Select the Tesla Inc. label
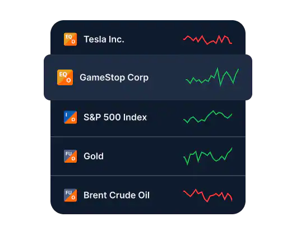The height and width of the screenshot is (235, 296). tap(104, 39)
